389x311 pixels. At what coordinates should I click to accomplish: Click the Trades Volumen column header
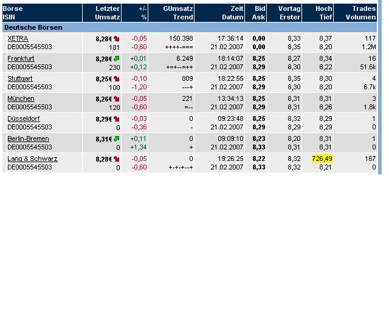click(x=363, y=13)
